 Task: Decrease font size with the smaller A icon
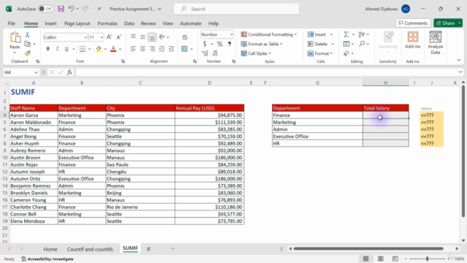coord(119,37)
